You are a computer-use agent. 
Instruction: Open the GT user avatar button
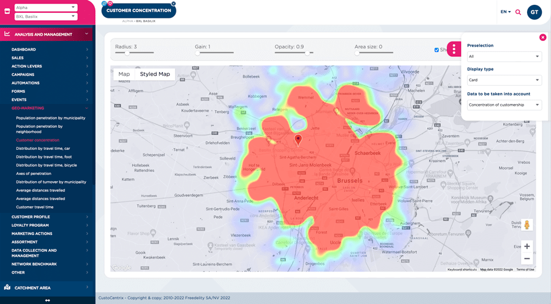pos(534,12)
